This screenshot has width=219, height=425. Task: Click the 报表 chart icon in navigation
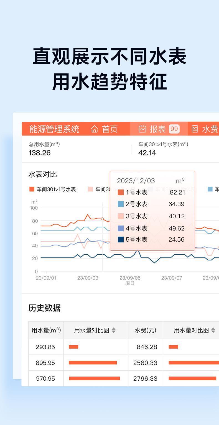tap(142, 129)
